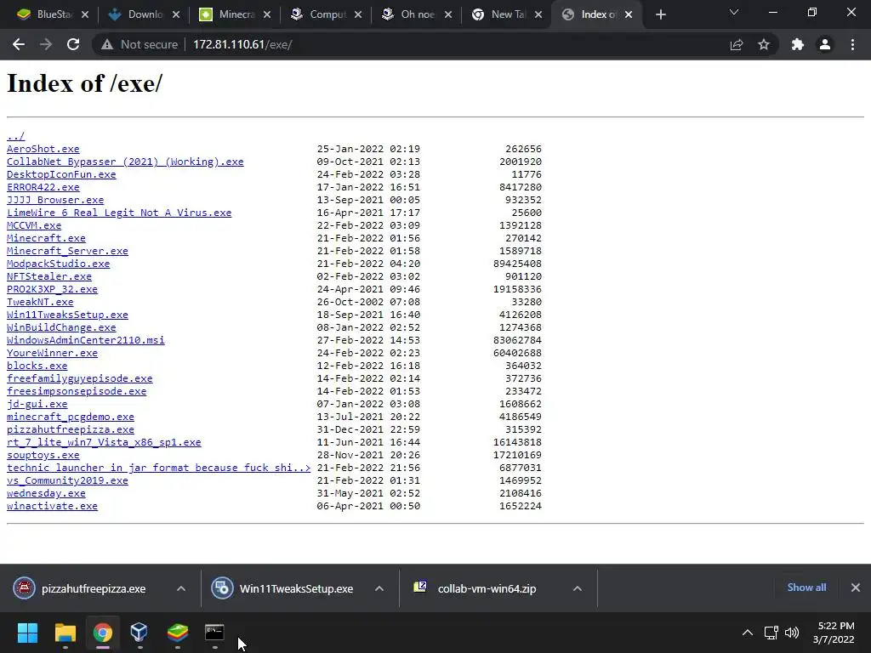This screenshot has height=653, width=871.
Task: Close the Index of tab
Action: pyautogui.click(x=629, y=15)
